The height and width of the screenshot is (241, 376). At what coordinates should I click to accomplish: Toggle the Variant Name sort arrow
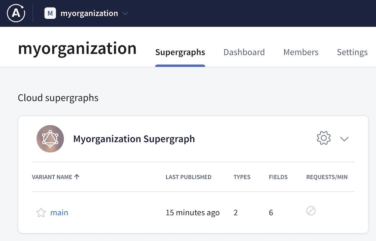77,177
